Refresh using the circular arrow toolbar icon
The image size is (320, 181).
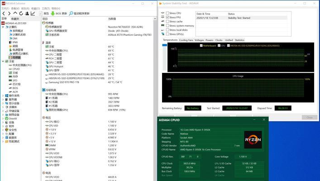21,14
